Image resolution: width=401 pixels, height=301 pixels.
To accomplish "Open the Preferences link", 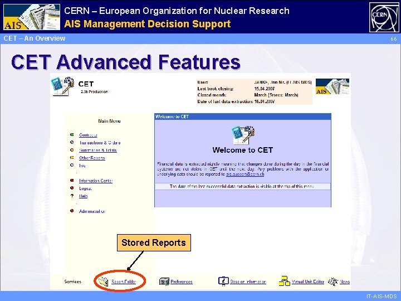I will [x=182, y=281].
